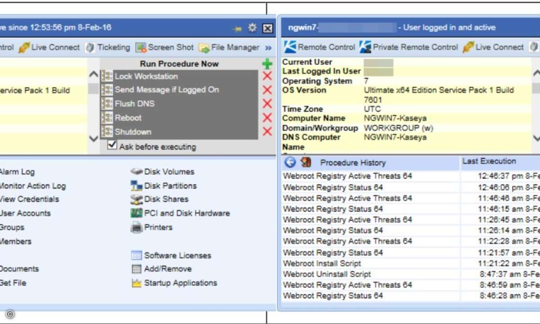This screenshot has height=324, width=540.
Task: Open Live Connect in the left panel toolbar
Action: (x=49, y=47)
